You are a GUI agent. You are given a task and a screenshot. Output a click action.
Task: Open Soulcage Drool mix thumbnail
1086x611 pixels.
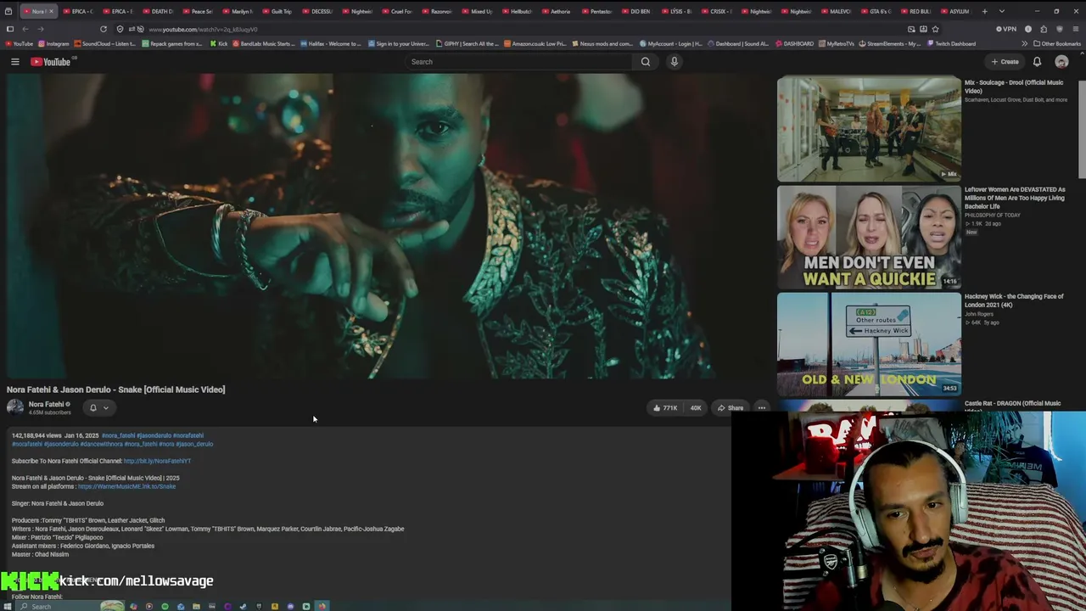pyautogui.click(x=869, y=129)
